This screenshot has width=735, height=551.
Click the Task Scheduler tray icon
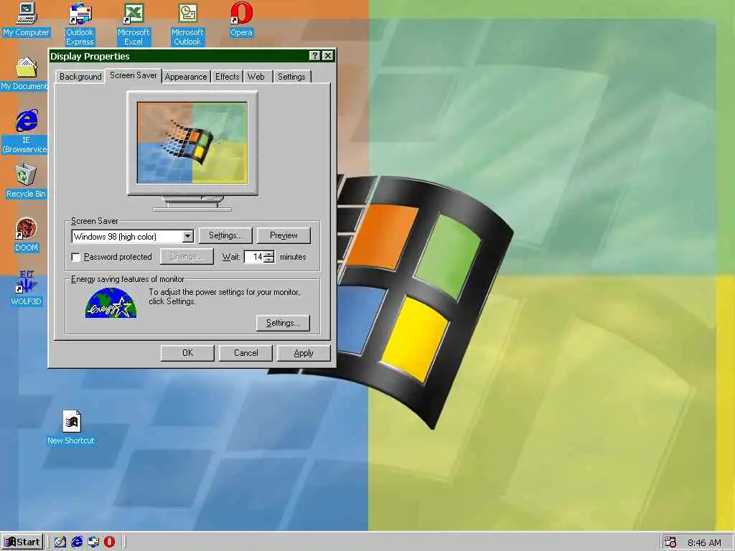click(670, 542)
